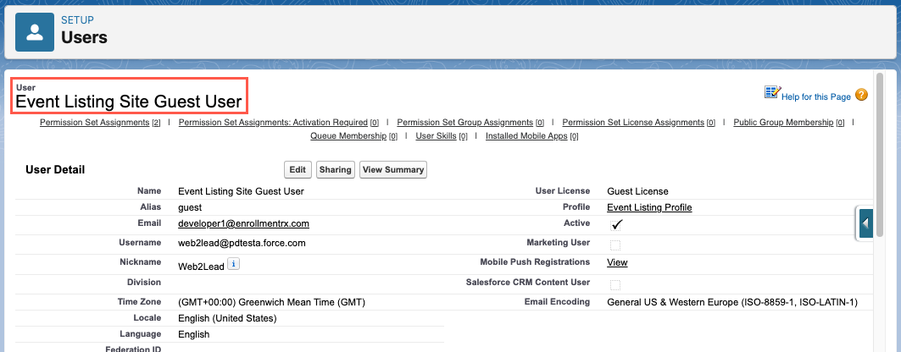Toggle the Active checkbox
The height and width of the screenshot is (352, 901).
click(x=616, y=224)
